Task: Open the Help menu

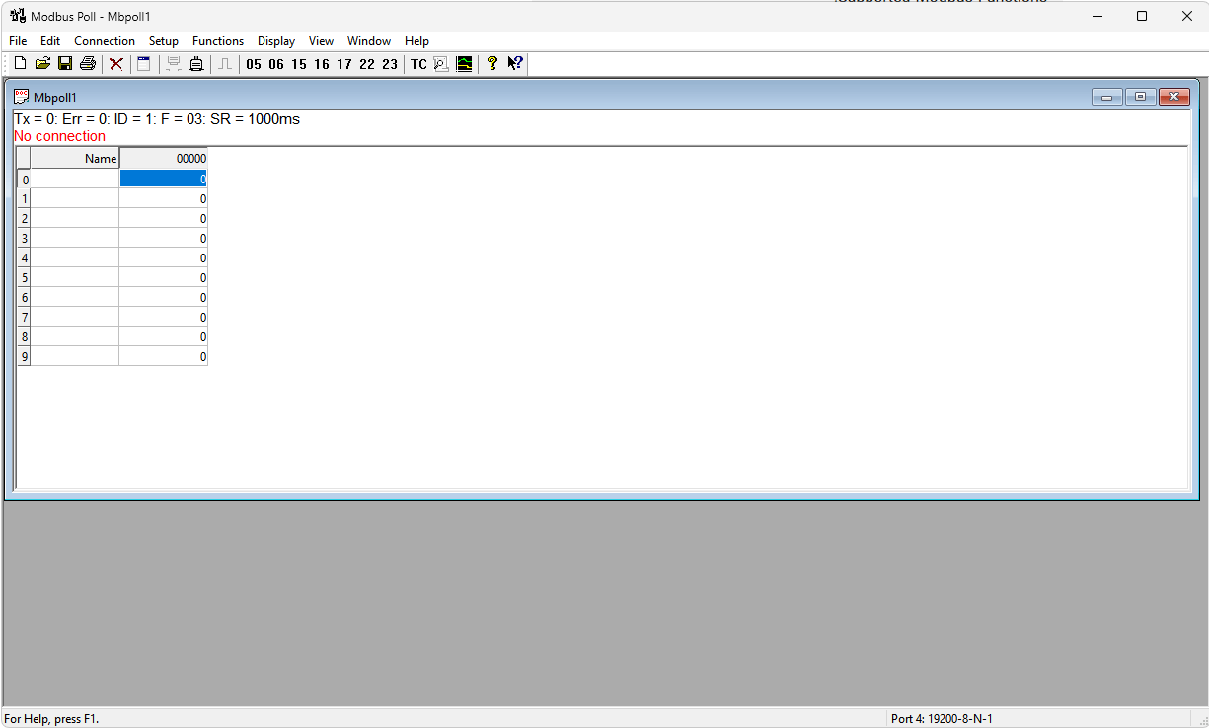Action: tap(417, 41)
